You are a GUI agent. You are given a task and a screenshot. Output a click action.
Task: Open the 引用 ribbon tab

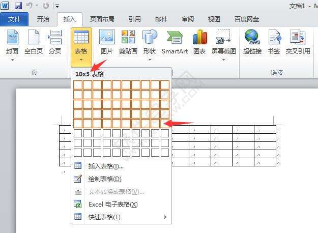click(x=135, y=19)
